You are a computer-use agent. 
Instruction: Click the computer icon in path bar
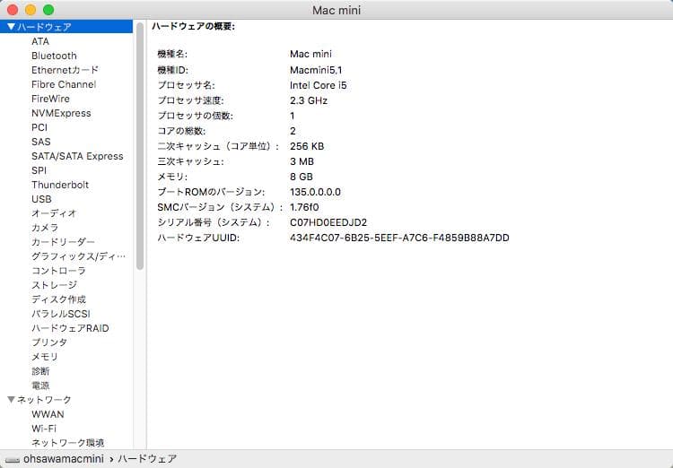tap(13, 459)
